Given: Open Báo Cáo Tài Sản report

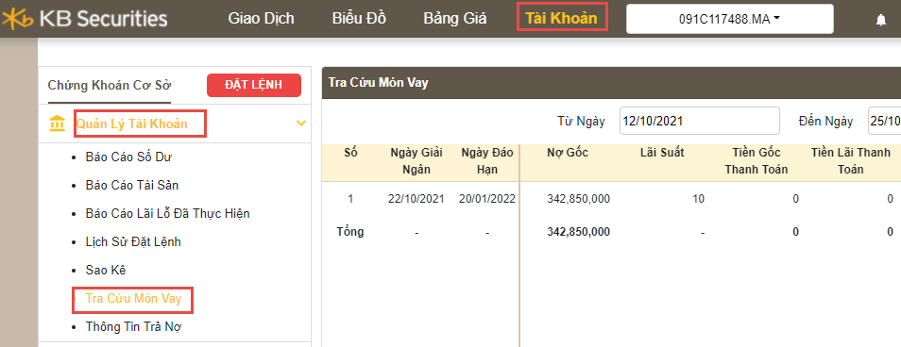Looking at the screenshot, I should click(136, 185).
